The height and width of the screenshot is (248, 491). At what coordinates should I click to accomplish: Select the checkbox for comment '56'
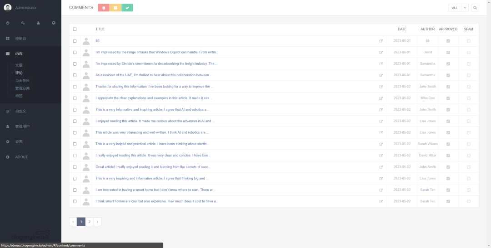[75, 41]
